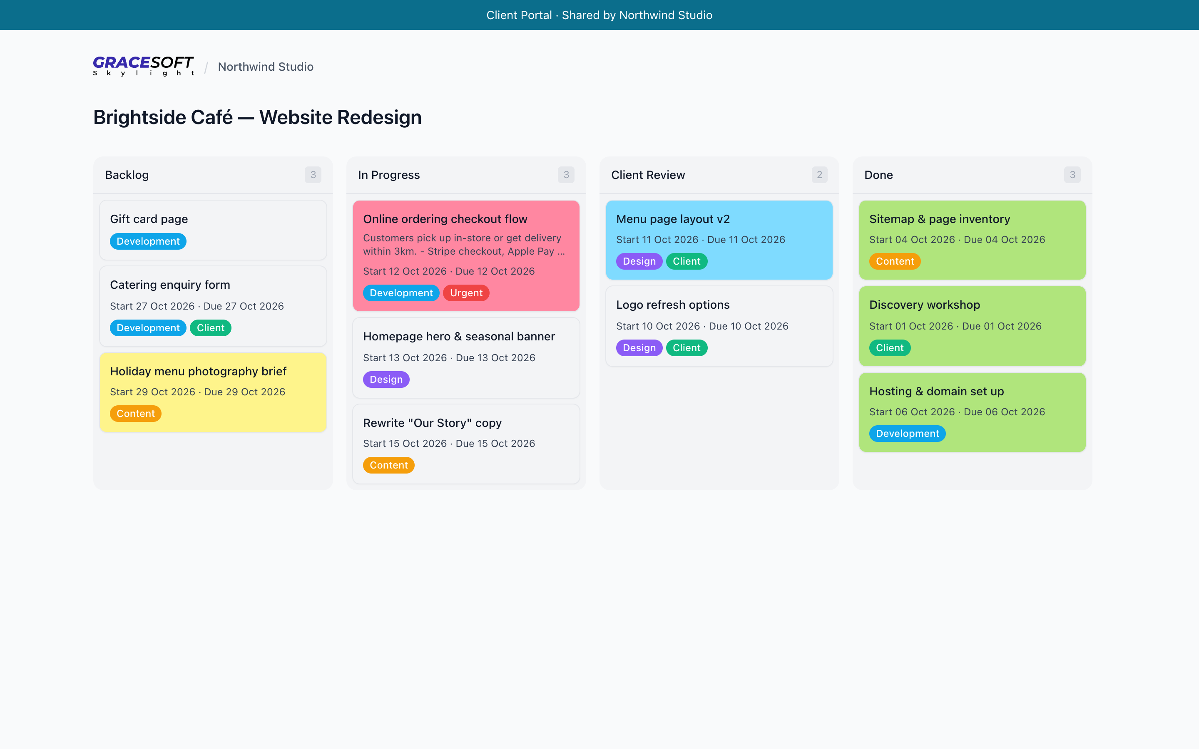
Task: Click Content tag on Holiday menu brief
Action: point(136,414)
